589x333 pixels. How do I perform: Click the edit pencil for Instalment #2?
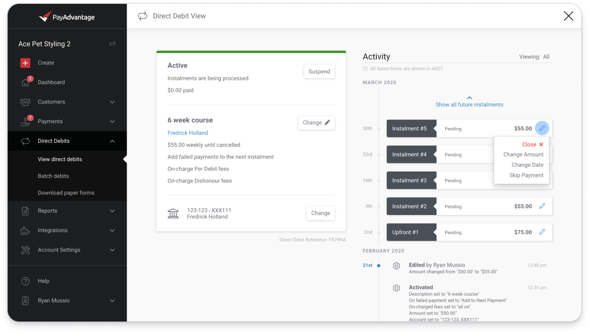click(x=542, y=206)
